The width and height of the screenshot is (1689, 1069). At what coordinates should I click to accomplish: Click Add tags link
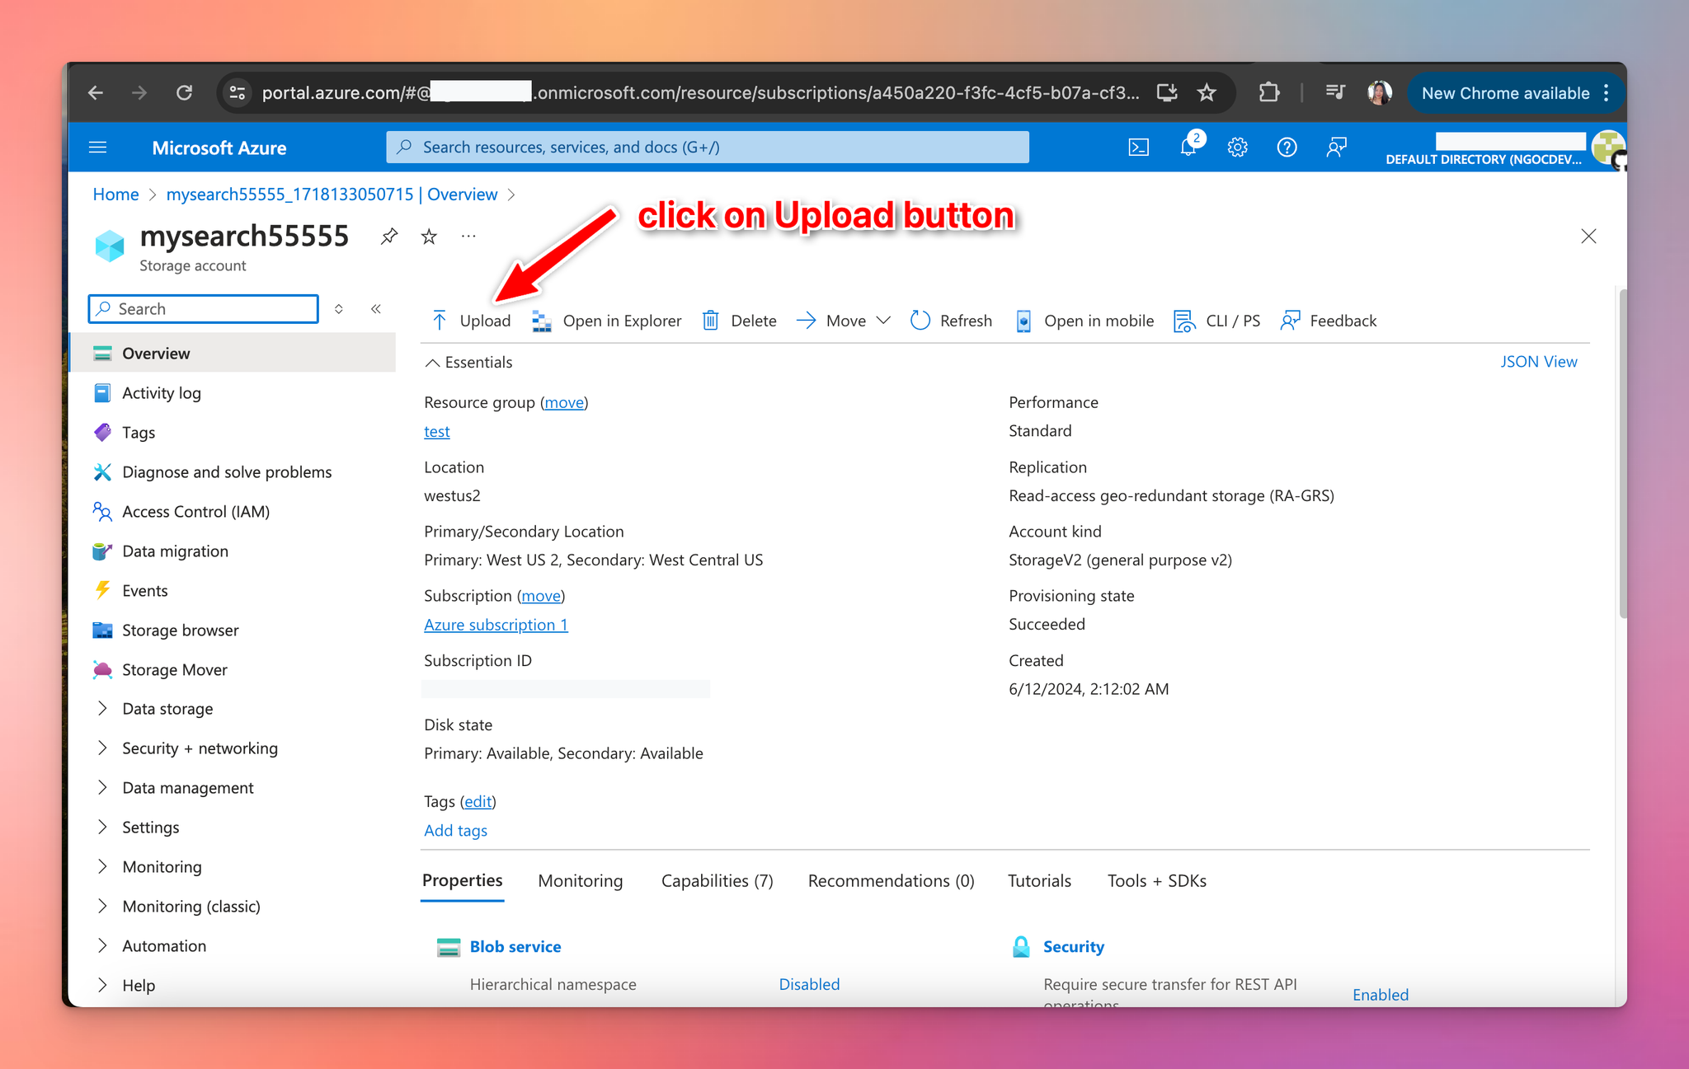(455, 830)
